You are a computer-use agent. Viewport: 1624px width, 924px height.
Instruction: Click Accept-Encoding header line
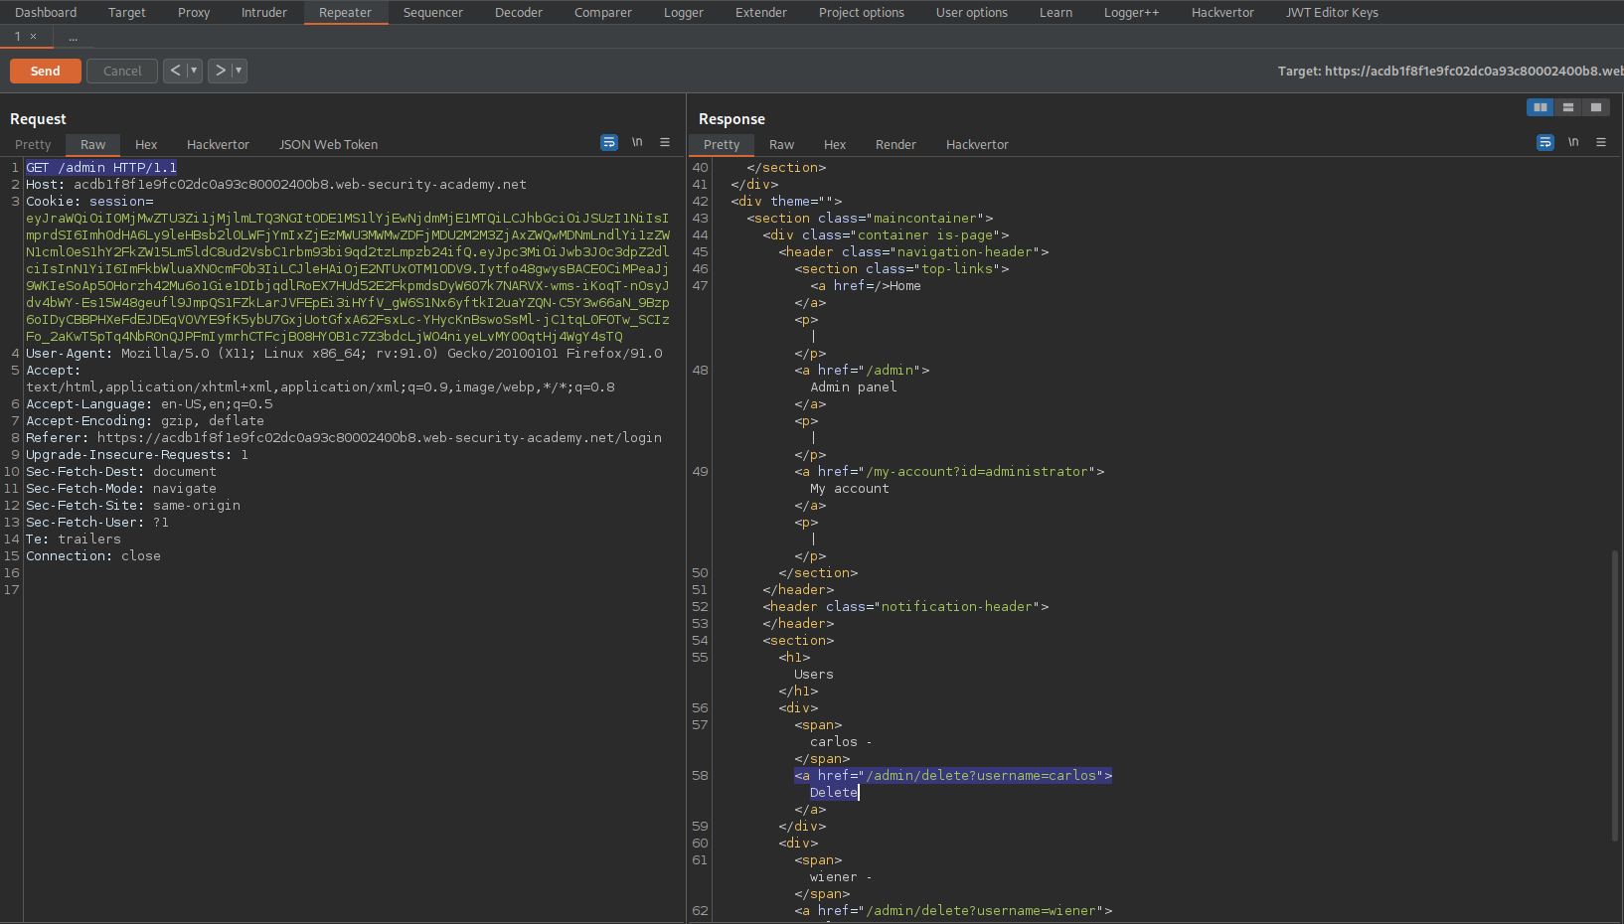coord(145,421)
